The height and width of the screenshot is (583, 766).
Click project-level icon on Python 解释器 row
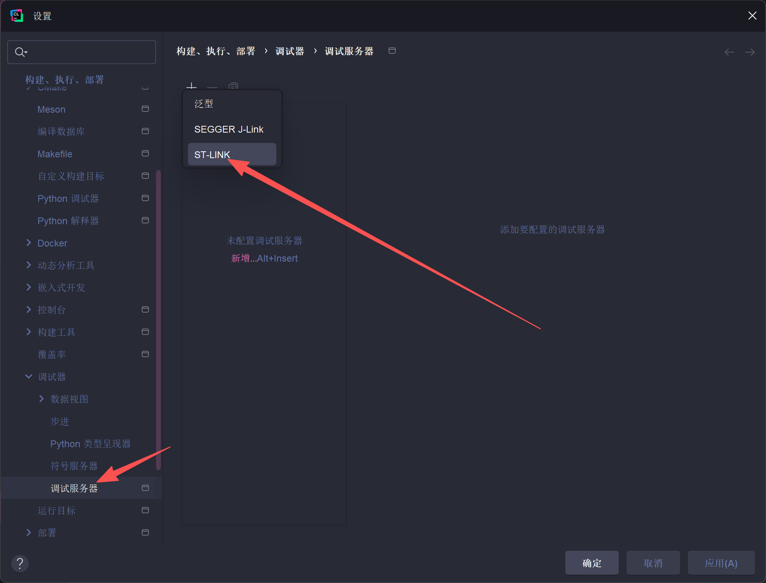[145, 220]
